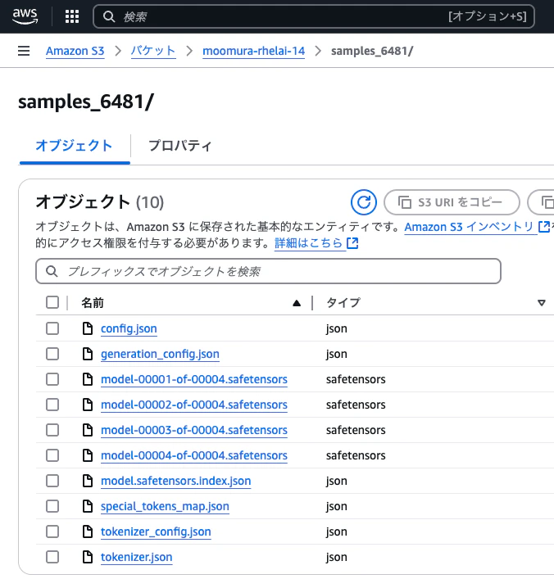Click the samples_6481/ breadcrumb text
Viewport: 554px width, 579px height.
(x=372, y=51)
